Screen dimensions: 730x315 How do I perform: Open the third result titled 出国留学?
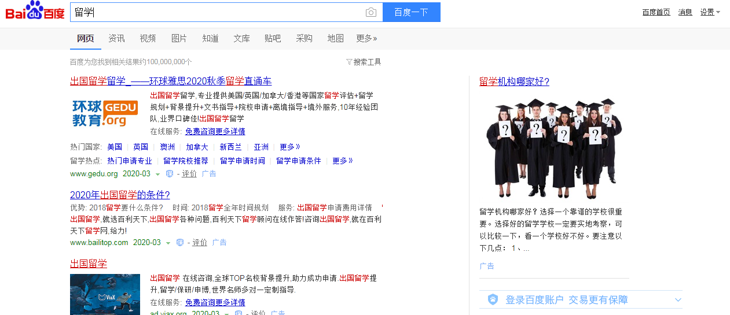point(89,264)
